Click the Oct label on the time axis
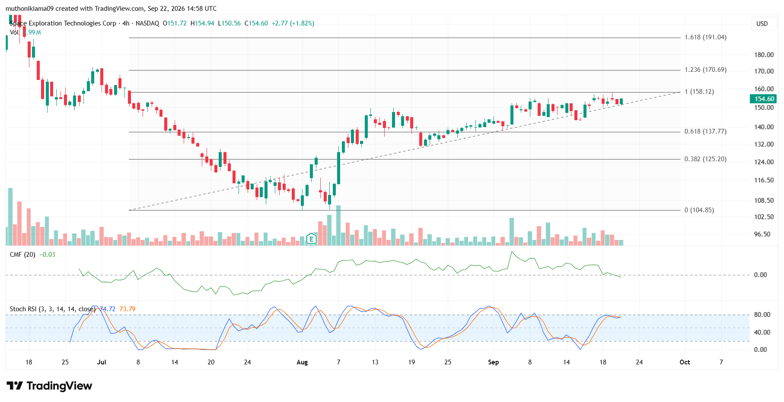Screen dimensions: 784x402 (685, 362)
